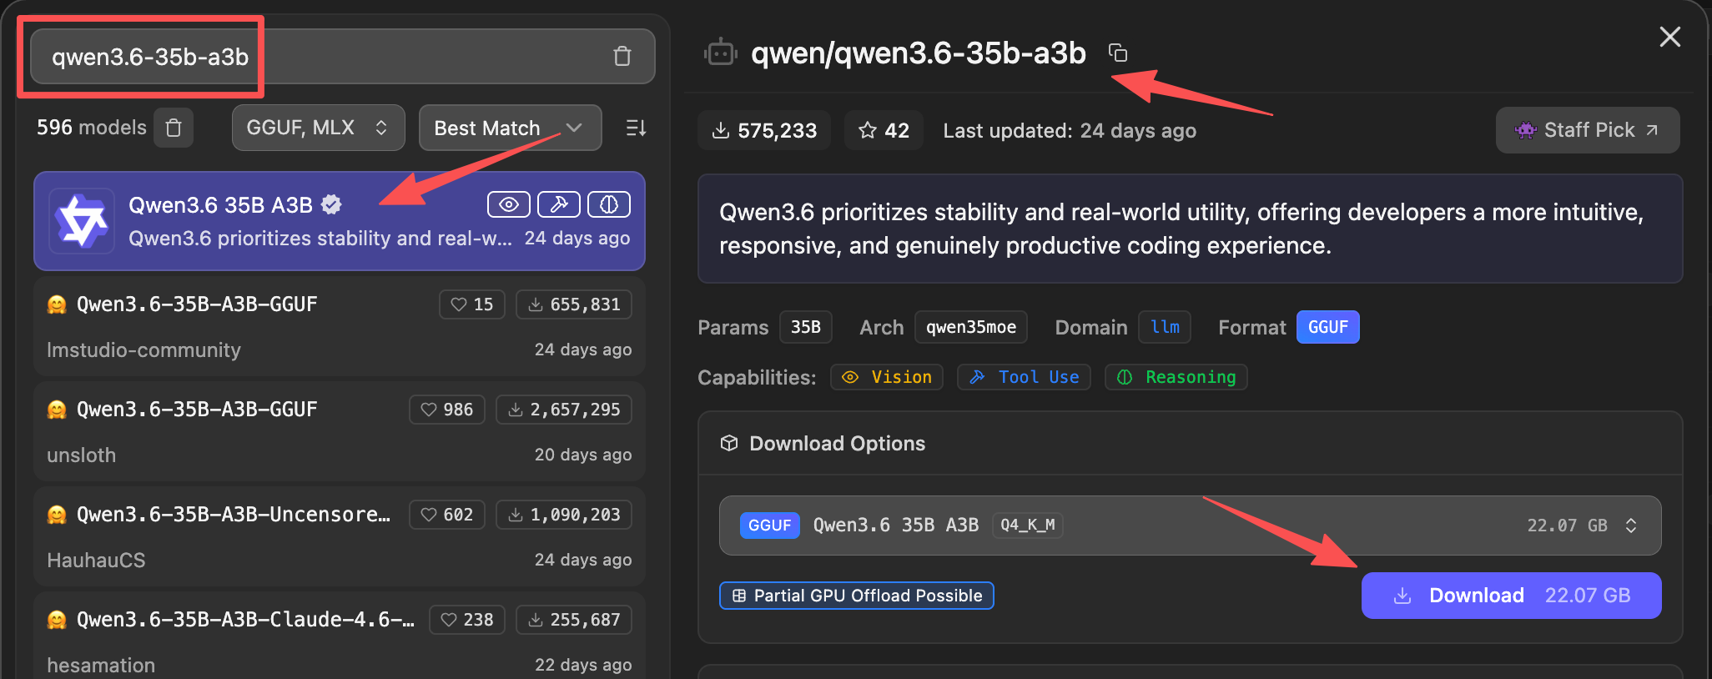Image resolution: width=1712 pixels, height=679 pixels.
Task: Click the verified badge beside Qwen3.6 35B A3B
Action: coord(331,204)
